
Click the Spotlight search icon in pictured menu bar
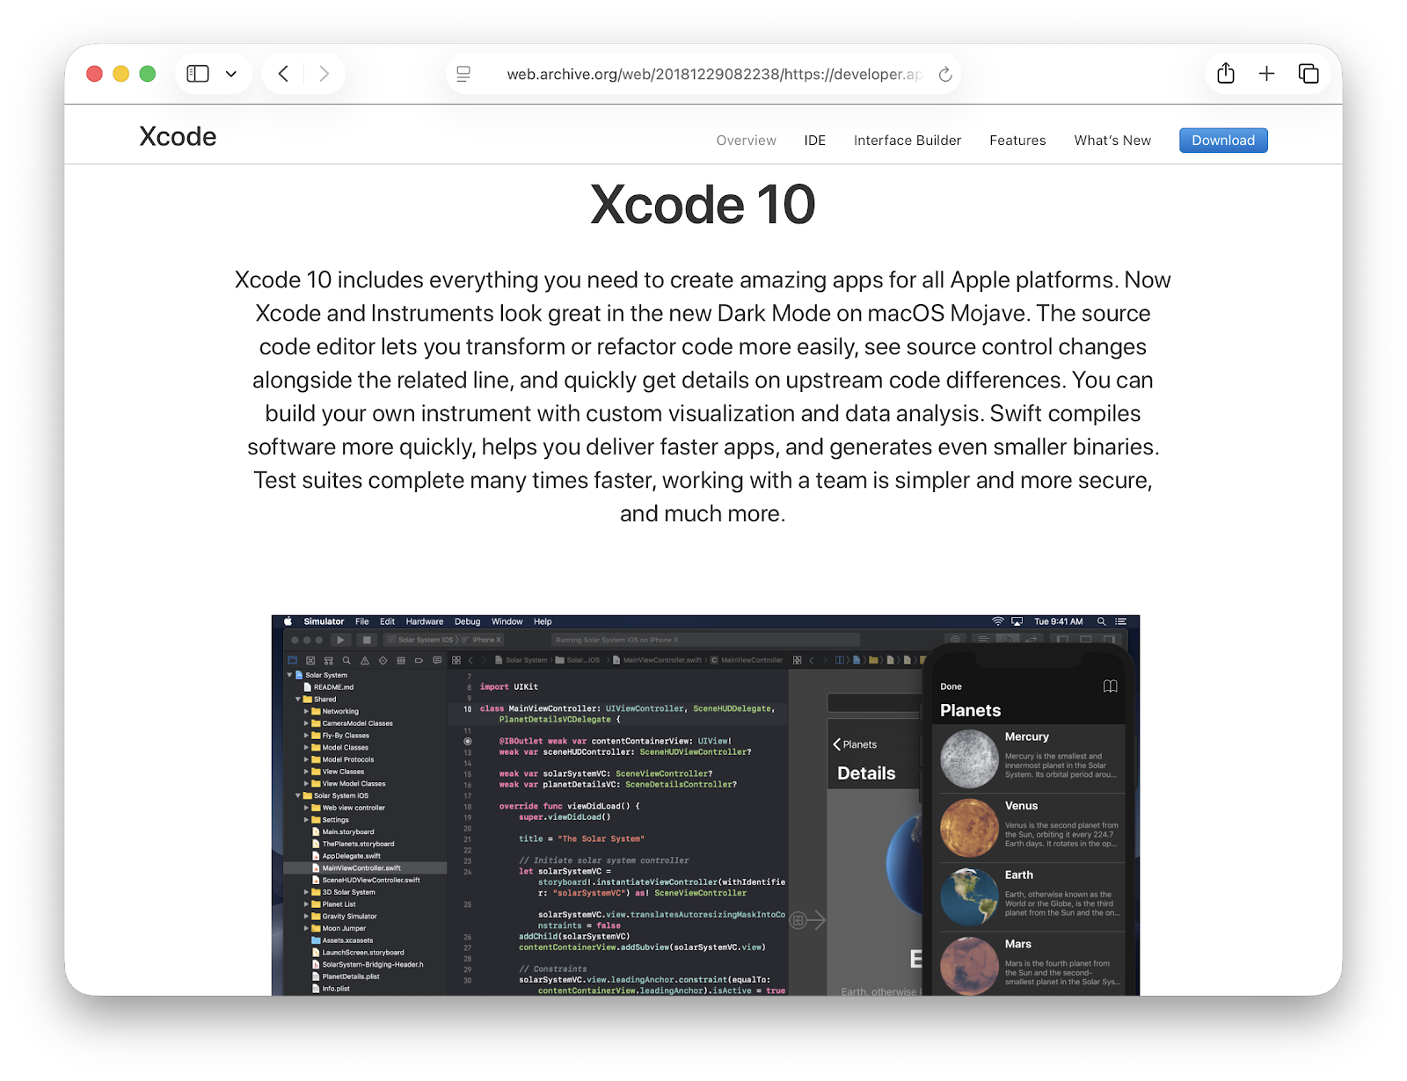point(1101,621)
